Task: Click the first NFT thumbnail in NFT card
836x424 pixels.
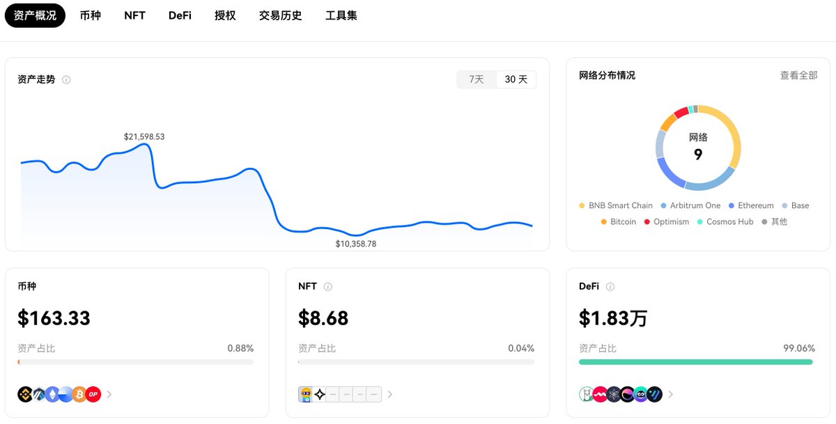Action: click(305, 394)
